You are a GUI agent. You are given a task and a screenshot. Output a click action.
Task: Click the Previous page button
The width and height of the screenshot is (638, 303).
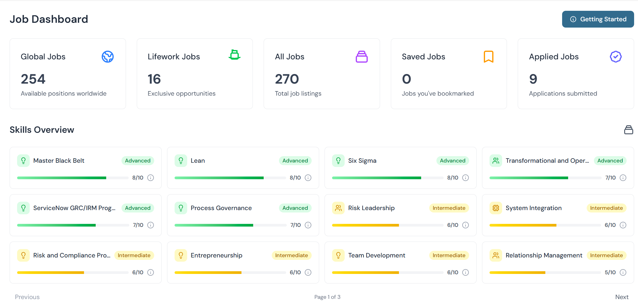tap(27, 297)
